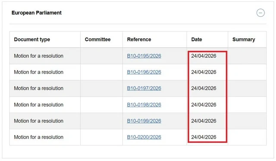Select date 24/04/2026 in B10-0198/2026 row
This screenshot has height=161, width=276.
204,105
